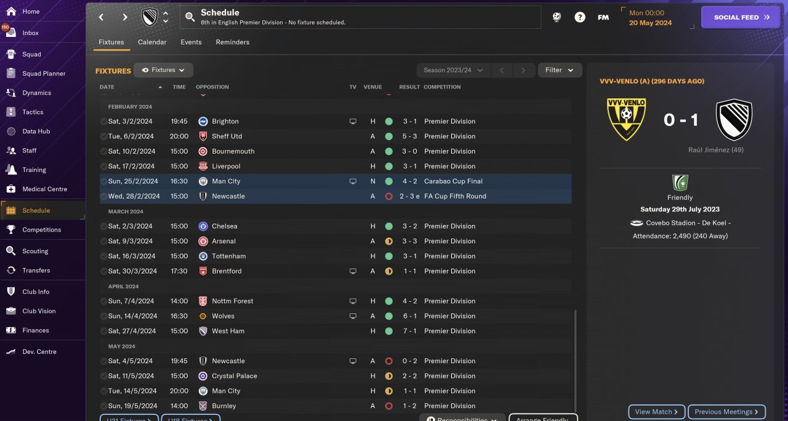Click the View Match button
This screenshot has width=788, height=421.
point(656,412)
